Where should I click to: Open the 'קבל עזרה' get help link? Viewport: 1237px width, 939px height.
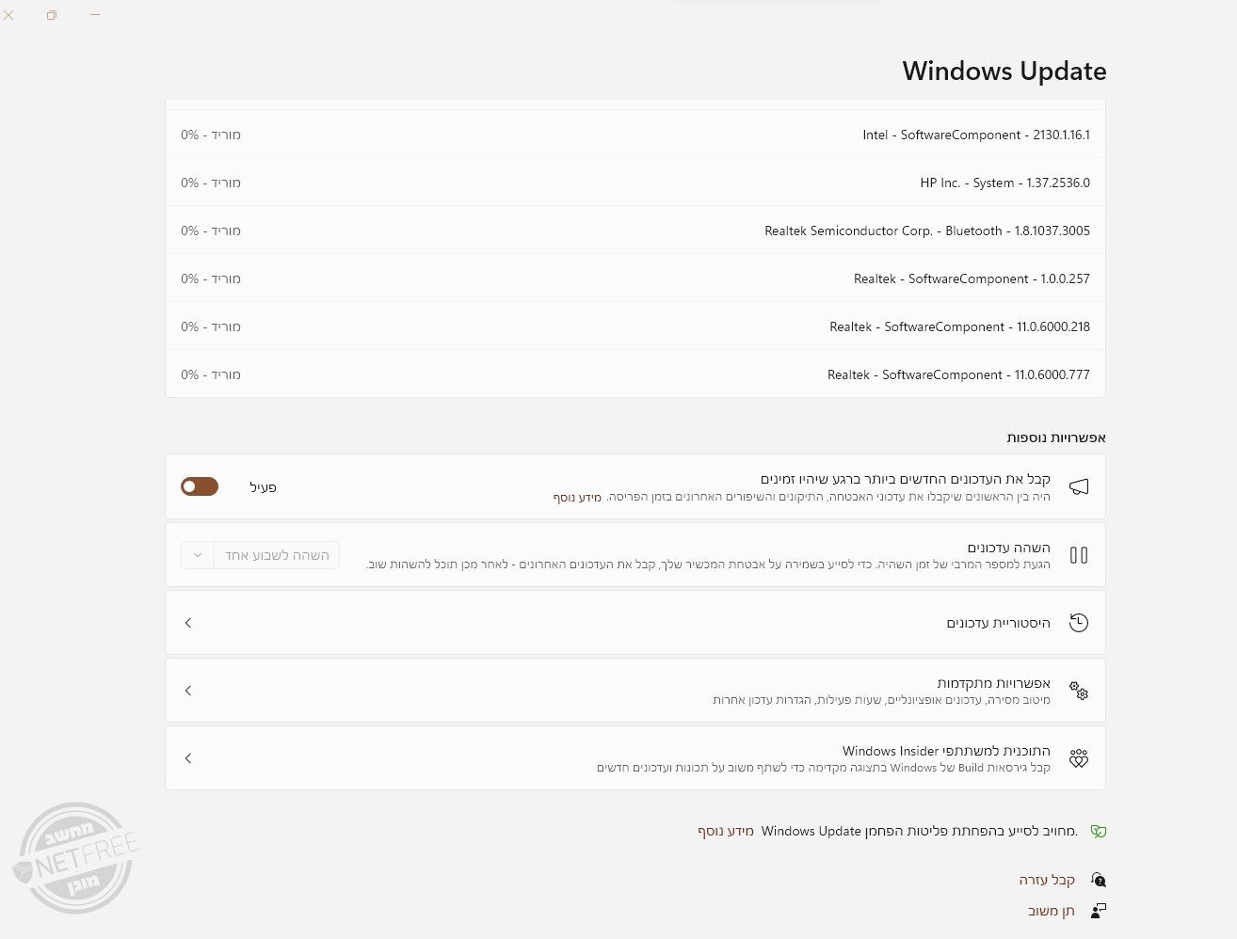(1047, 881)
